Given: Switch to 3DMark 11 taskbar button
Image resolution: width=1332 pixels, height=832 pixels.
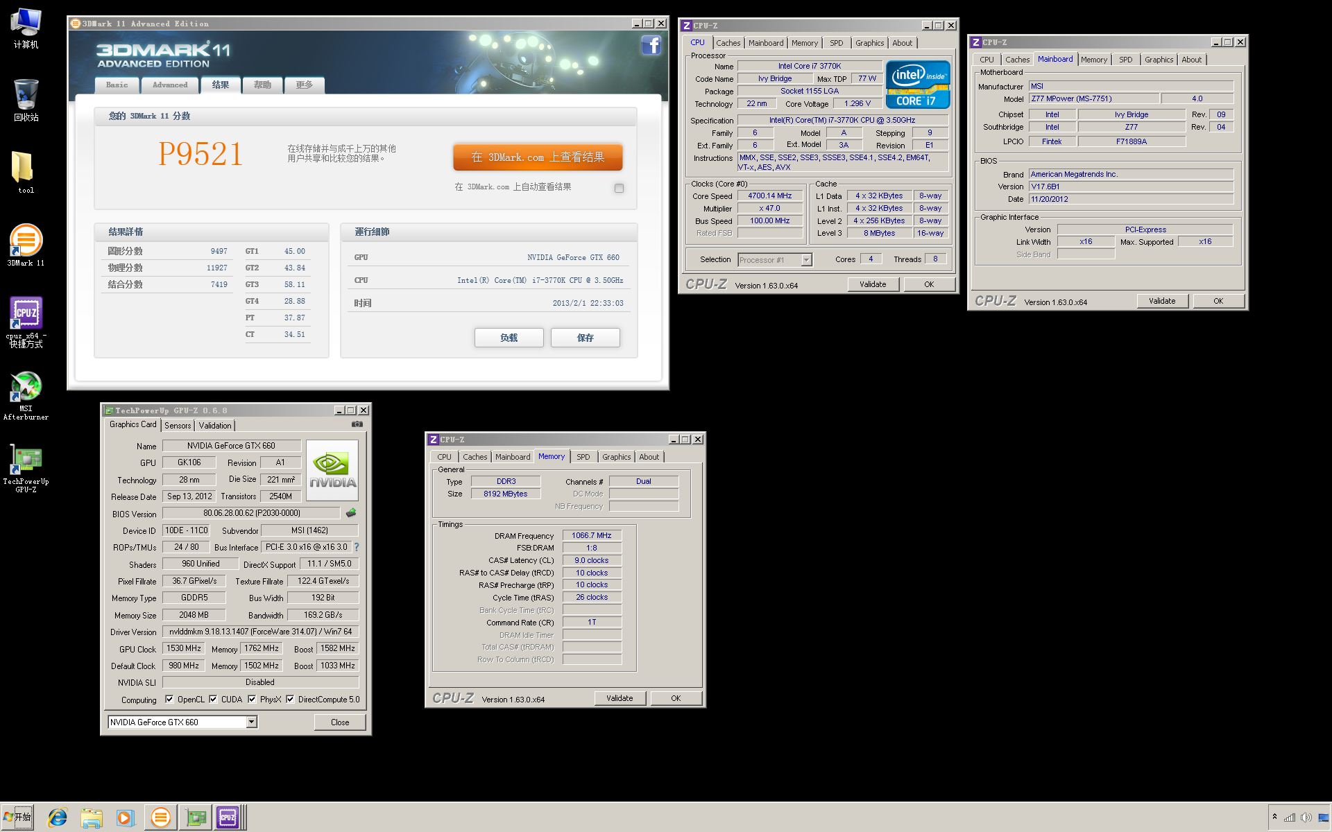Looking at the screenshot, I should coord(160,817).
